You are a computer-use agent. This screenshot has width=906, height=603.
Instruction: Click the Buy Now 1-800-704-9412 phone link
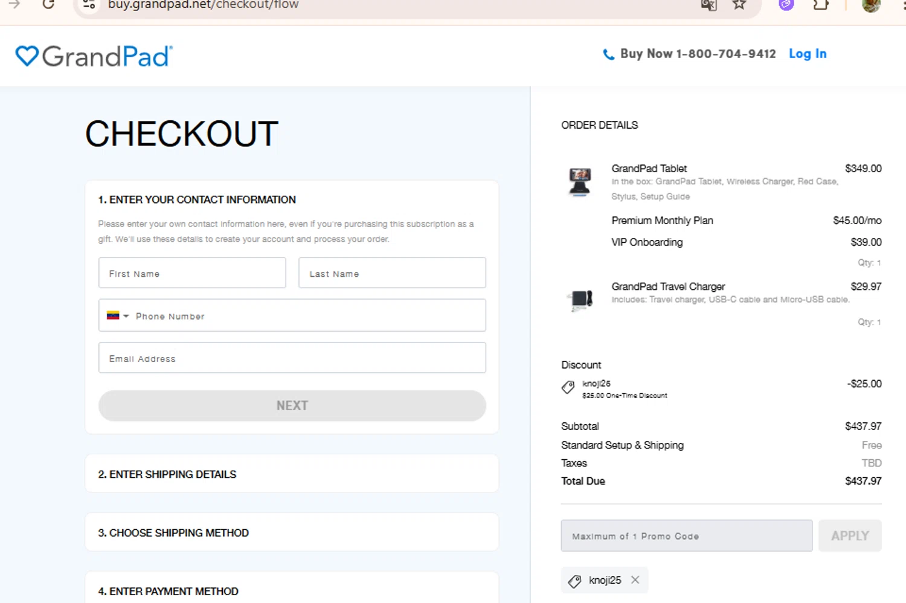click(x=698, y=54)
